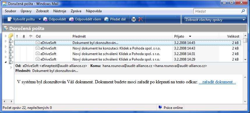Click folder pane horizontal scroll right arrow
Screen dimensions: 250x113
(11, 101)
